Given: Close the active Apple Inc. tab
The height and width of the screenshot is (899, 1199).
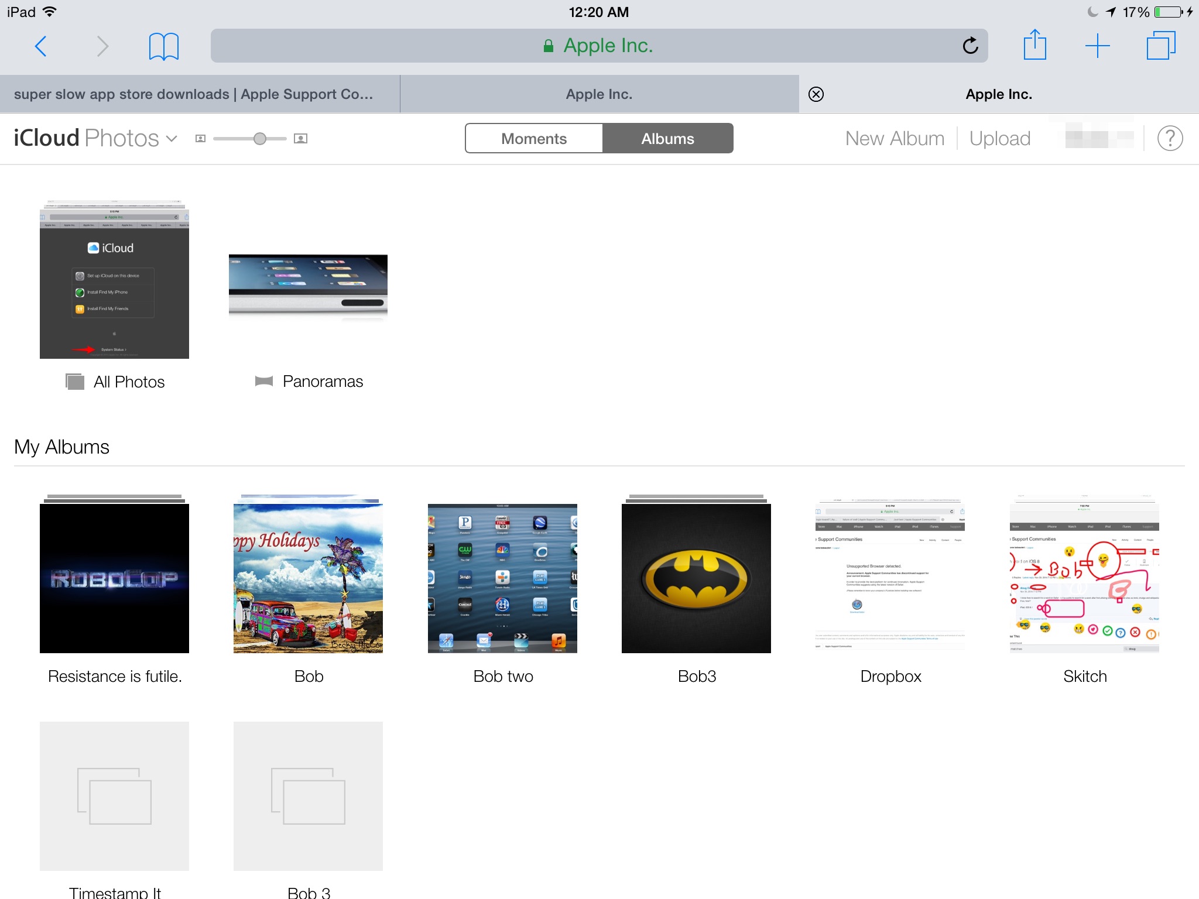Looking at the screenshot, I should point(816,94).
